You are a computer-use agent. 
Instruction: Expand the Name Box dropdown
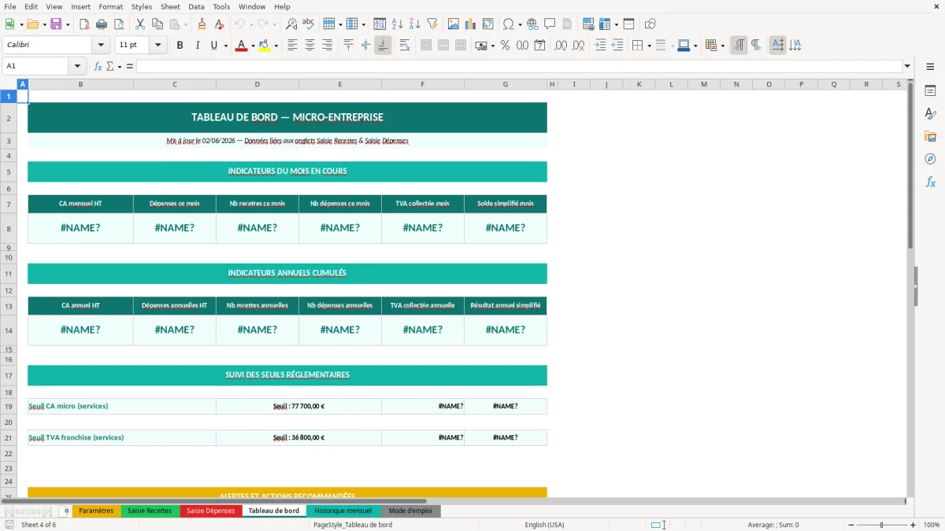point(77,66)
